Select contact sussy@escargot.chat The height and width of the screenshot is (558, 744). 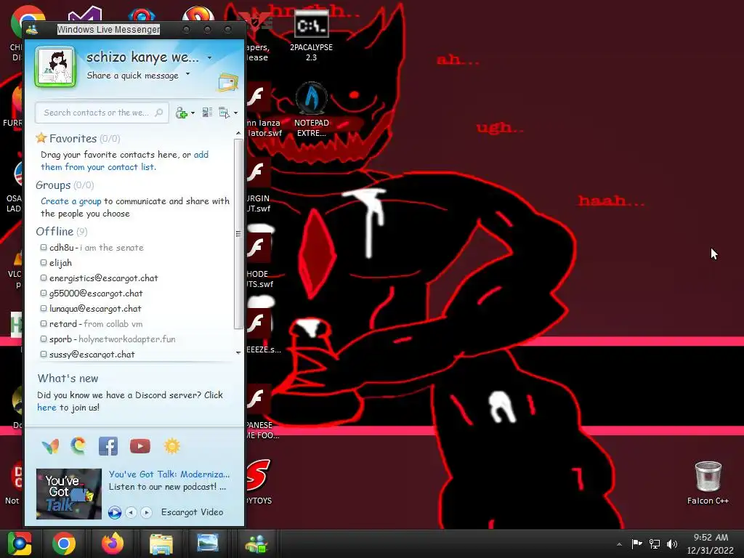92,355
